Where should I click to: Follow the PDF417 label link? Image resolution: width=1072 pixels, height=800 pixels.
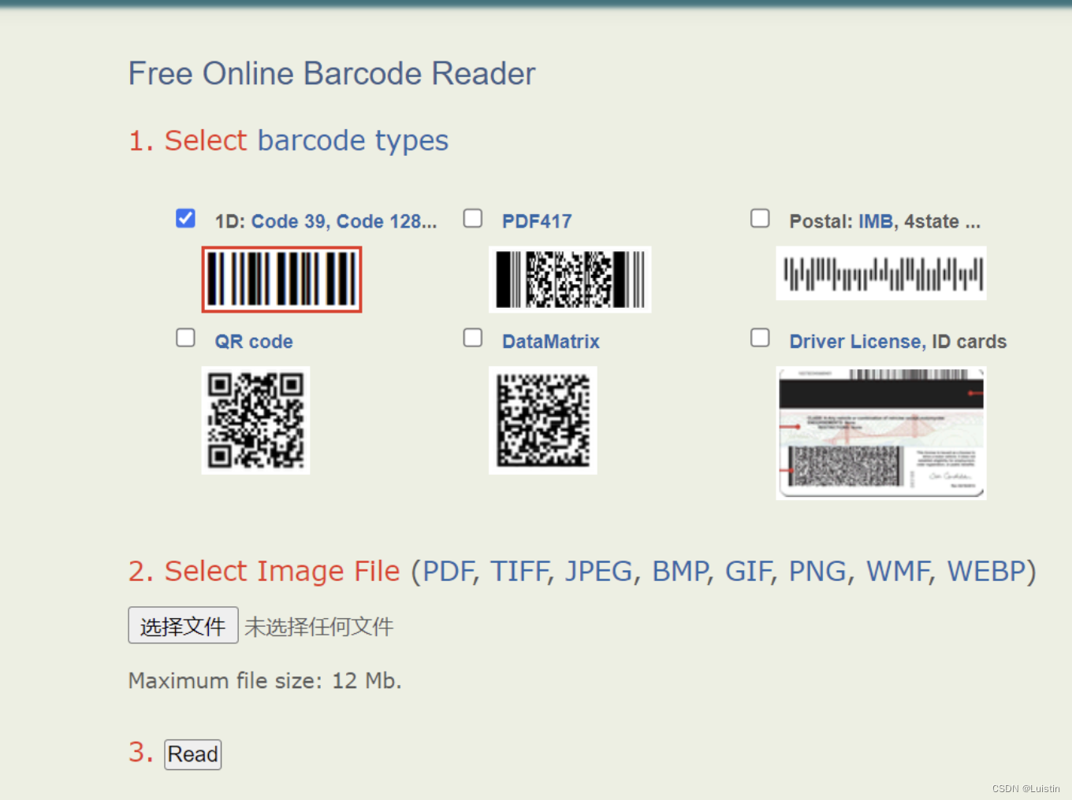537,222
